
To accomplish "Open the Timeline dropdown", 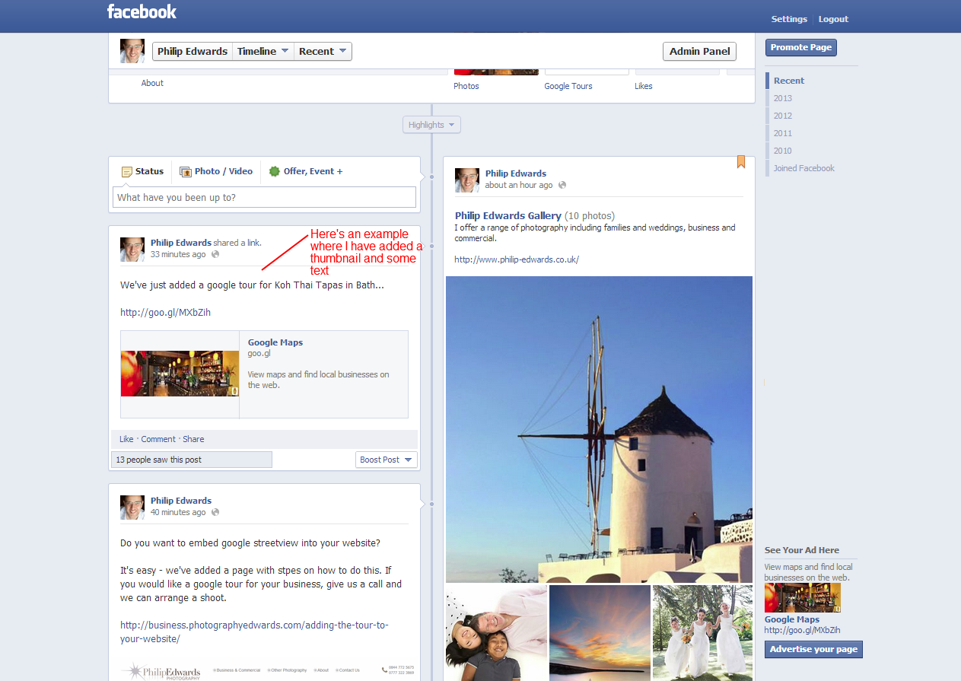I will click(263, 51).
